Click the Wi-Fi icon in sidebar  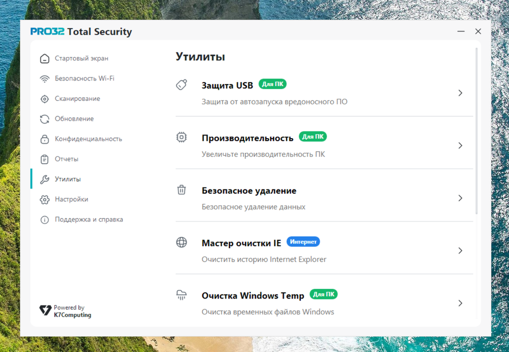pyautogui.click(x=44, y=78)
